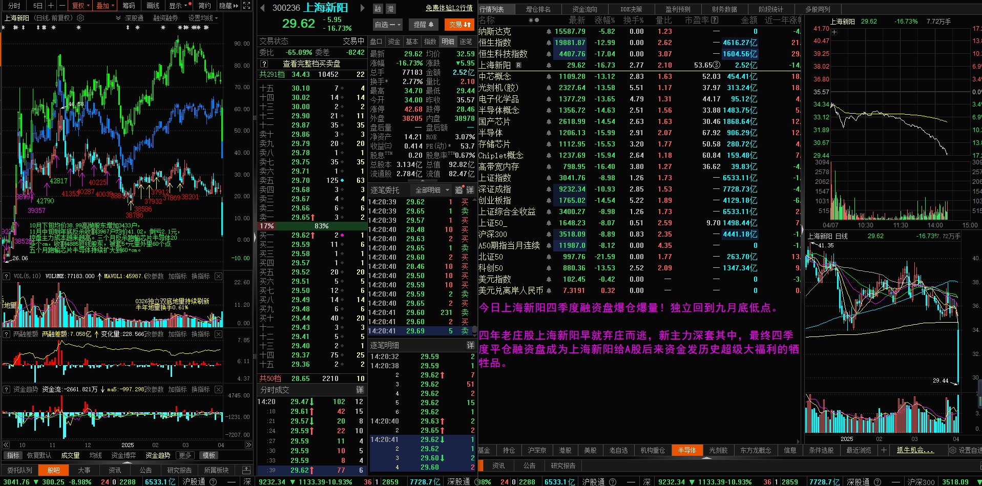Open the 资金流向 tab
Viewport: 982px width, 486px height.
(584, 9)
